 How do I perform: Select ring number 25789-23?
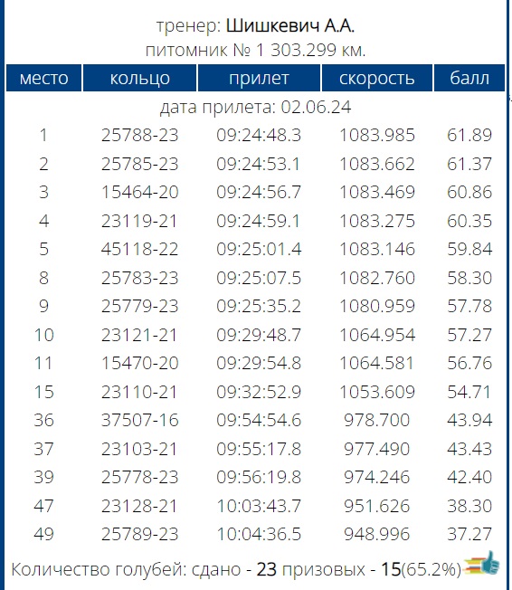click(139, 534)
